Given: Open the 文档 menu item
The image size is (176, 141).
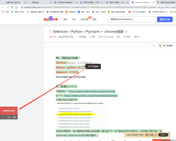Looking at the screenshot, I should click(x=74, y=19).
